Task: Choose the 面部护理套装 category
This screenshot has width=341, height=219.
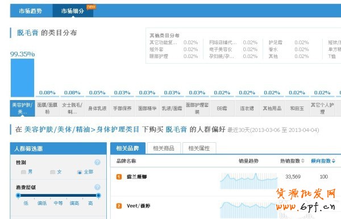Action: coord(197,108)
